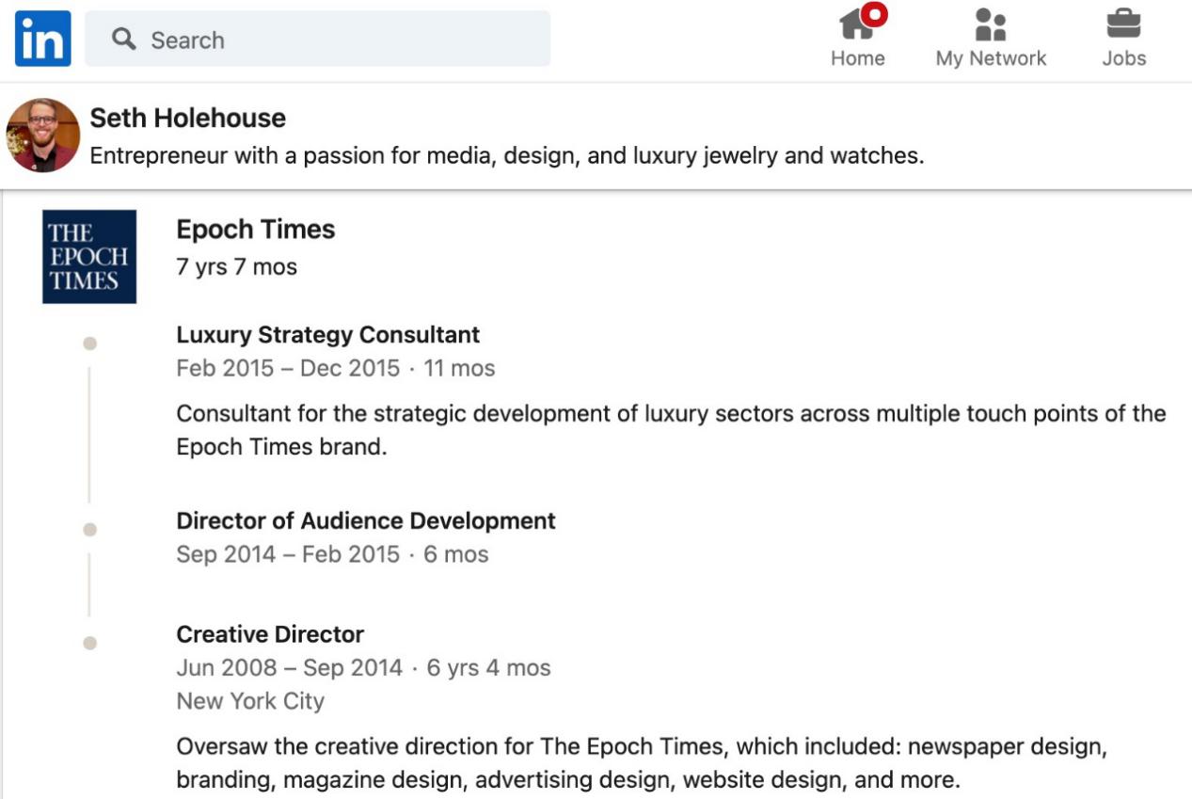
Task: Click the timeline dot beside Luxury Strategy Consultant
Action: [x=89, y=344]
